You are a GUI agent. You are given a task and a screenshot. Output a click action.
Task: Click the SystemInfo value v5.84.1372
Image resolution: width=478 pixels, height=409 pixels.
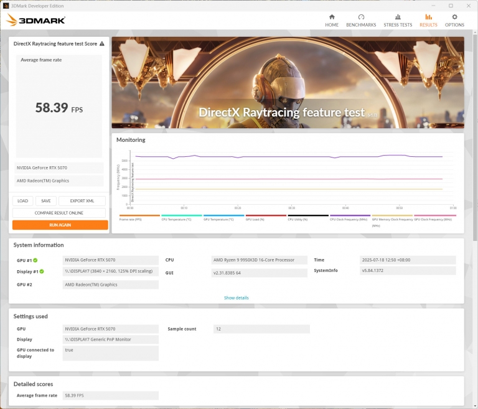point(408,271)
